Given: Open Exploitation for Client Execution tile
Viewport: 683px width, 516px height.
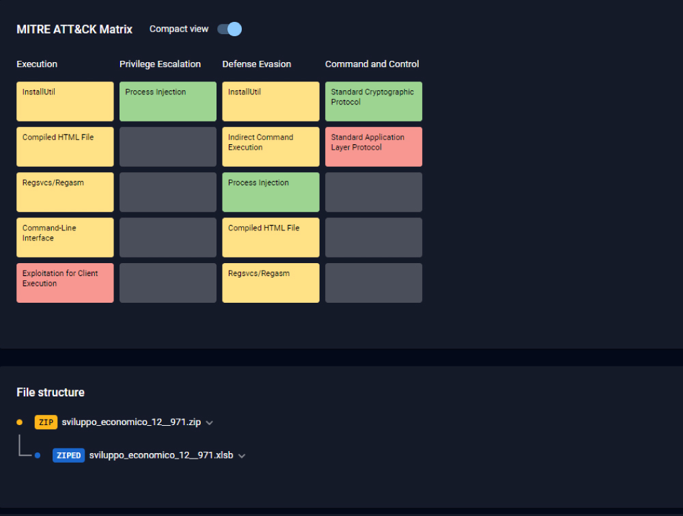Looking at the screenshot, I should [65, 283].
